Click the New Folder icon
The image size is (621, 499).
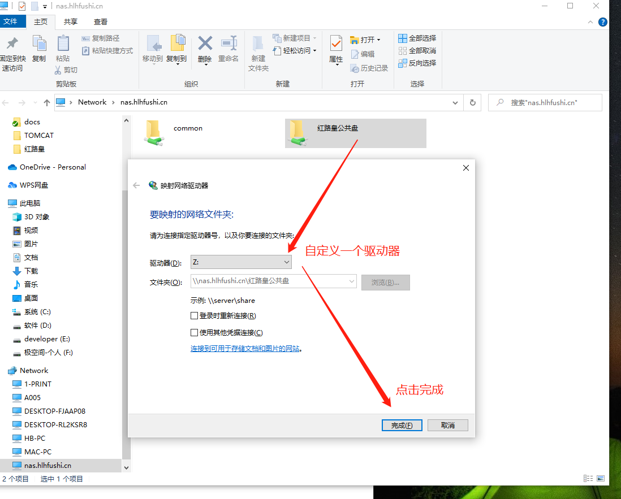coord(258,44)
